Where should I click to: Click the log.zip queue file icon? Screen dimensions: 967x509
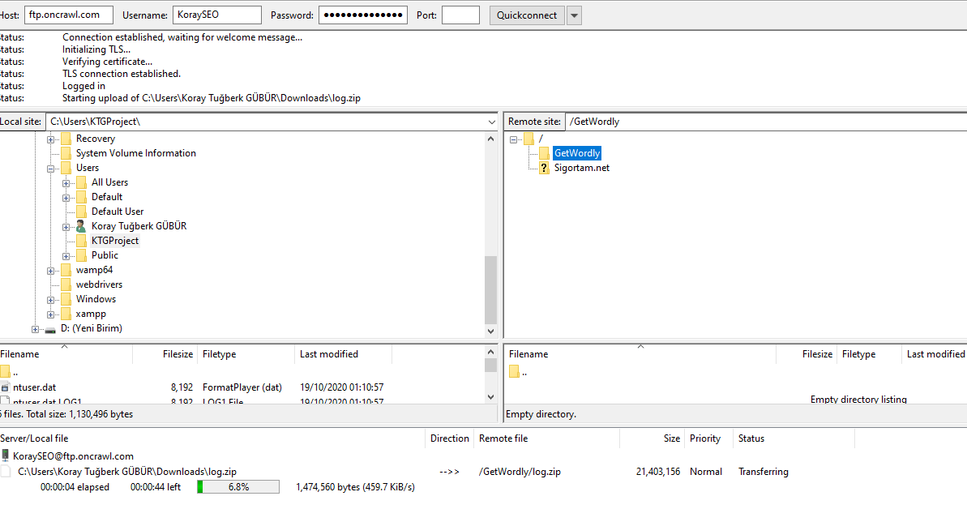click(x=6, y=472)
